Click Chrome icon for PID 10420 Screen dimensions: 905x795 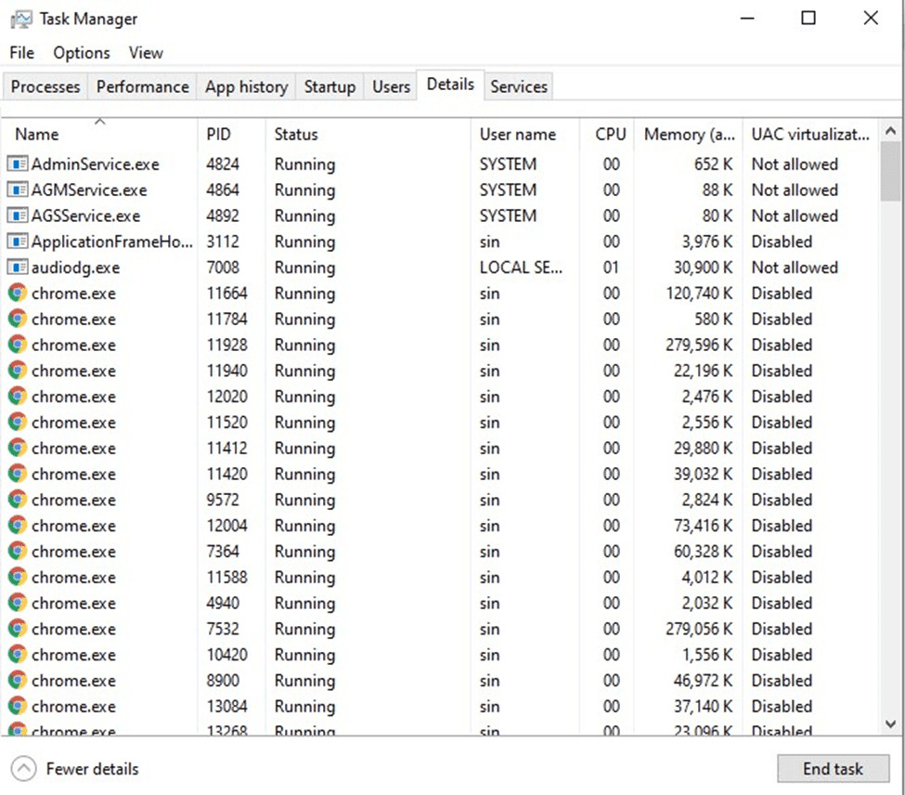[x=18, y=654]
